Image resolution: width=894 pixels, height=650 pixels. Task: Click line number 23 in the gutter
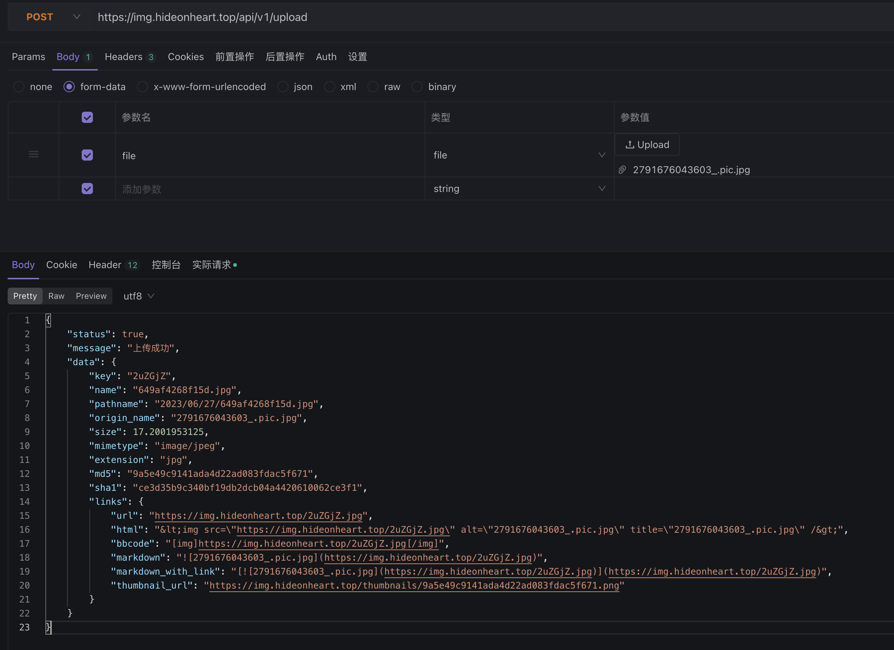(24, 627)
